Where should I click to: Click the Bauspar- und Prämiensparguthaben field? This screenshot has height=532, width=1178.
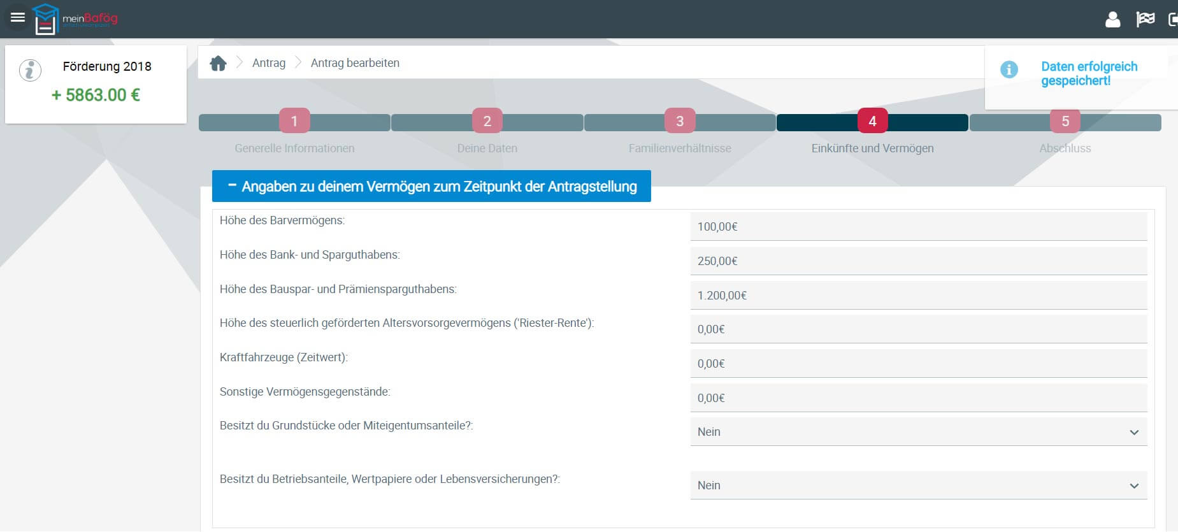pyautogui.click(x=918, y=296)
